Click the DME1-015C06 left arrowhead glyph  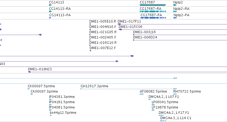120,29
